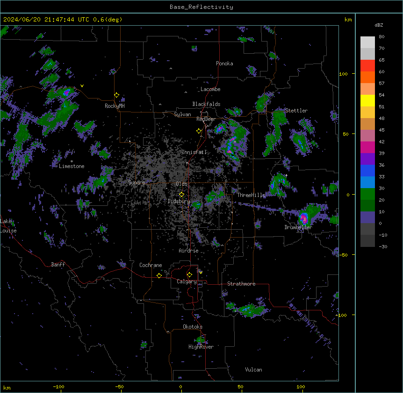Select the red swatch in dBZ legend
The width and height of the screenshot is (403, 393).
coord(367,66)
